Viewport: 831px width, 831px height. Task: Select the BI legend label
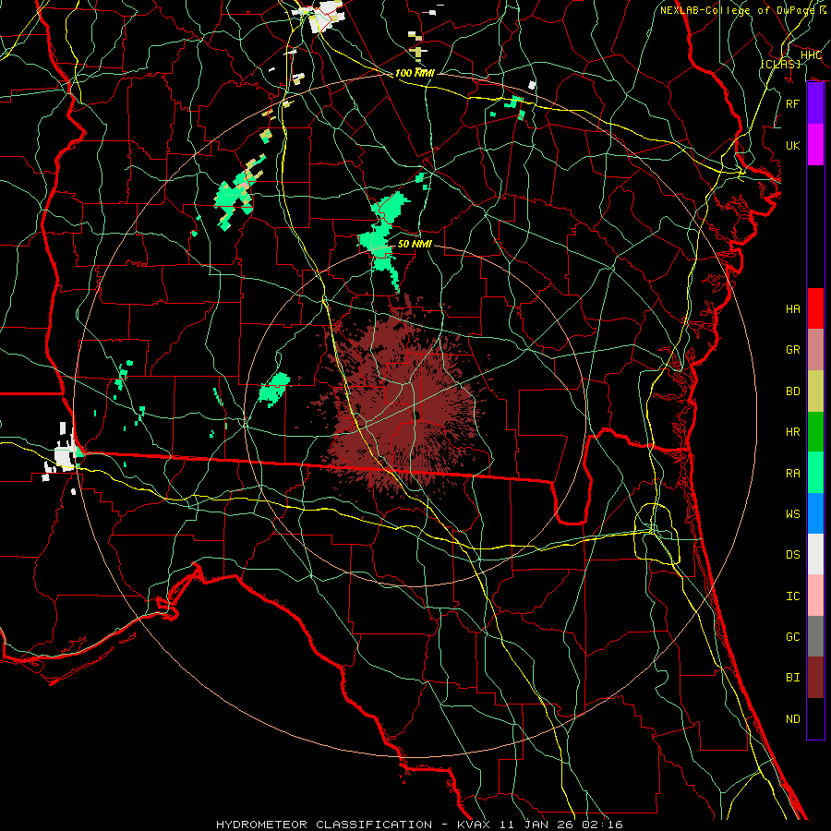pyautogui.click(x=793, y=678)
